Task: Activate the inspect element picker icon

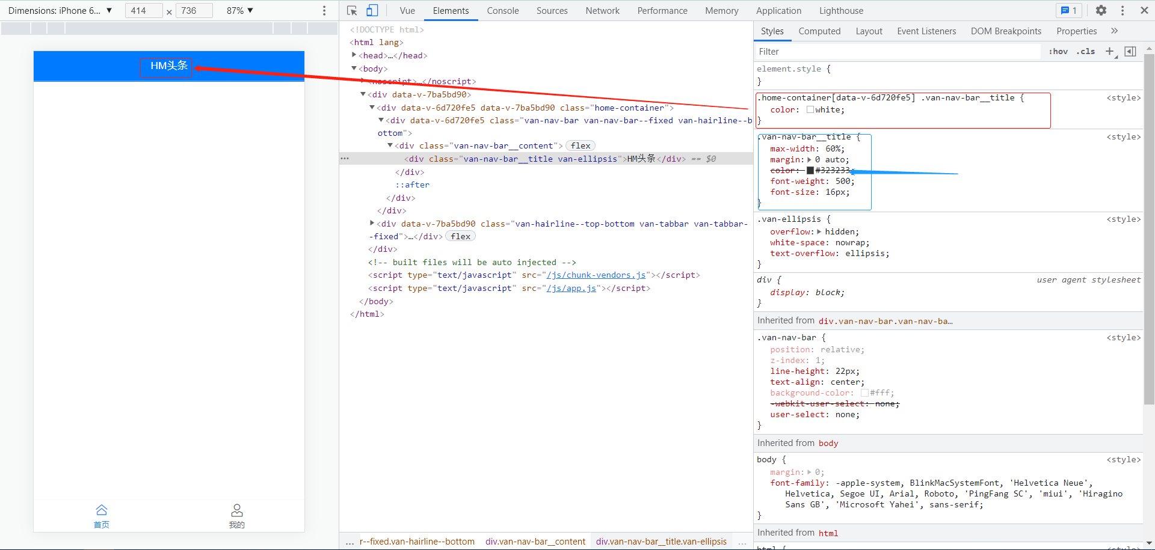Action: click(353, 11)
